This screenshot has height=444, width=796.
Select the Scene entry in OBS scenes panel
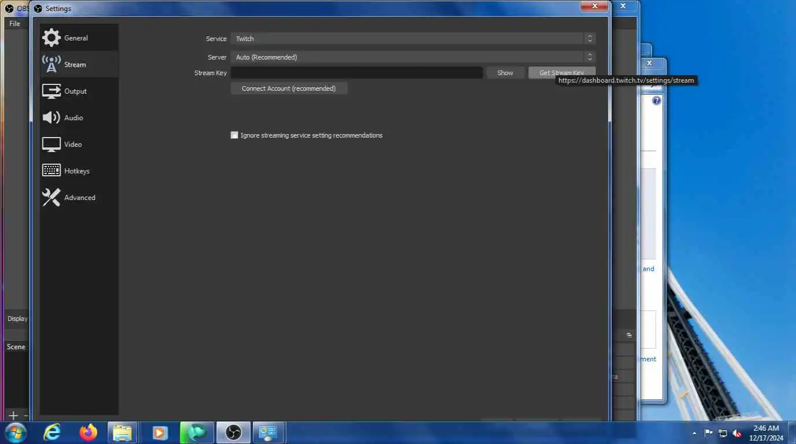[x=16, y=347]
